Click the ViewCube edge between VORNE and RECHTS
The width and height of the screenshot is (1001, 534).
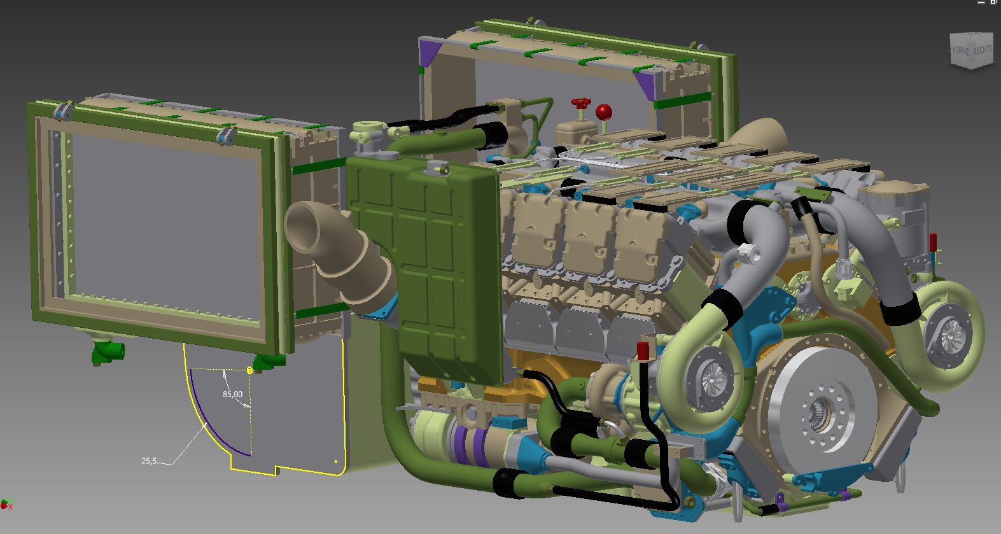point(971,51)
